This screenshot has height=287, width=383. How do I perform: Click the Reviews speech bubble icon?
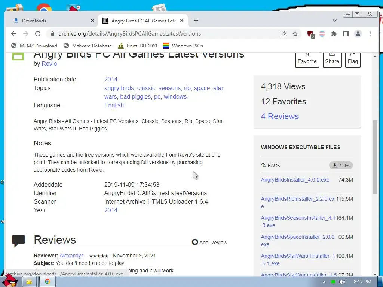click(18, 241)
